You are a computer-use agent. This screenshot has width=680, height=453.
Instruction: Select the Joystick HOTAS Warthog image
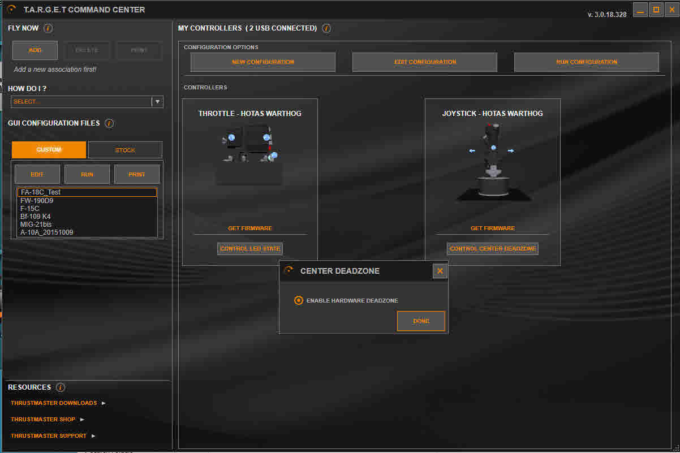pos(493,161)
